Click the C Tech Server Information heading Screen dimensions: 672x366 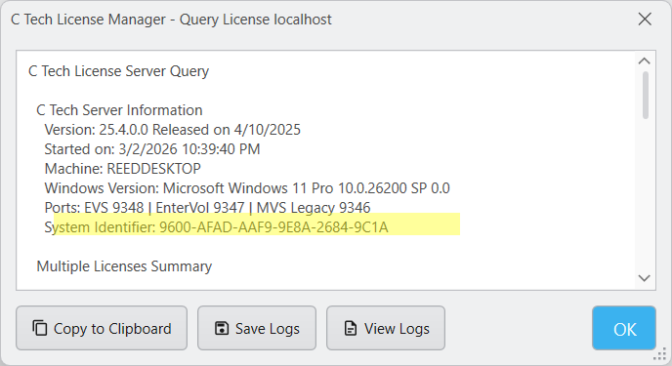click(x=119, y=110)
